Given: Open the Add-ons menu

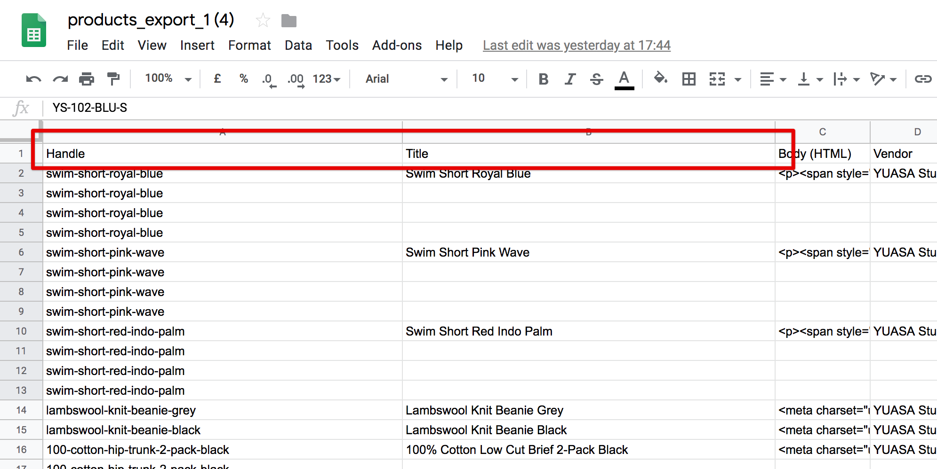Looking at the screenshot, I should pos(397,45).
